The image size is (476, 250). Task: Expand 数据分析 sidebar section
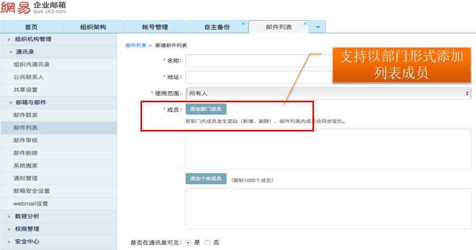[x=27, y=216]
